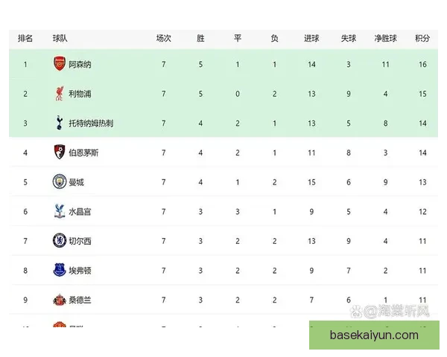The width and height of the screenshot is (447, 357).
Task: Click the 积分 column header
Action: pos(422,38)
